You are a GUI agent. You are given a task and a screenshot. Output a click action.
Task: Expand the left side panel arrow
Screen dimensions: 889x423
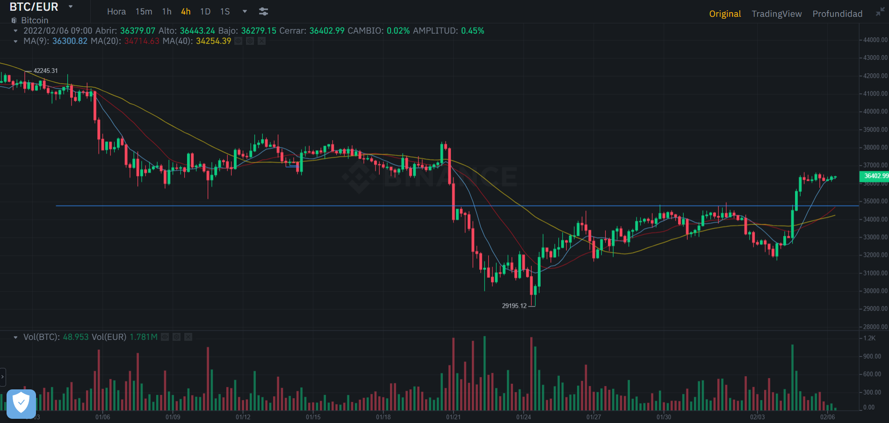click(x=3, y=376)
